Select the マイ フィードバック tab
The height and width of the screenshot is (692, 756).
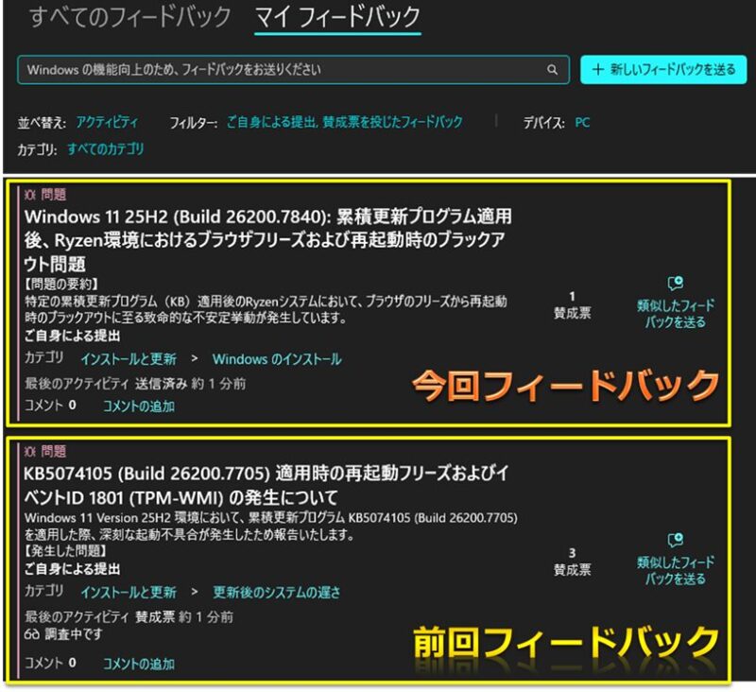click(x=337, y=17)
